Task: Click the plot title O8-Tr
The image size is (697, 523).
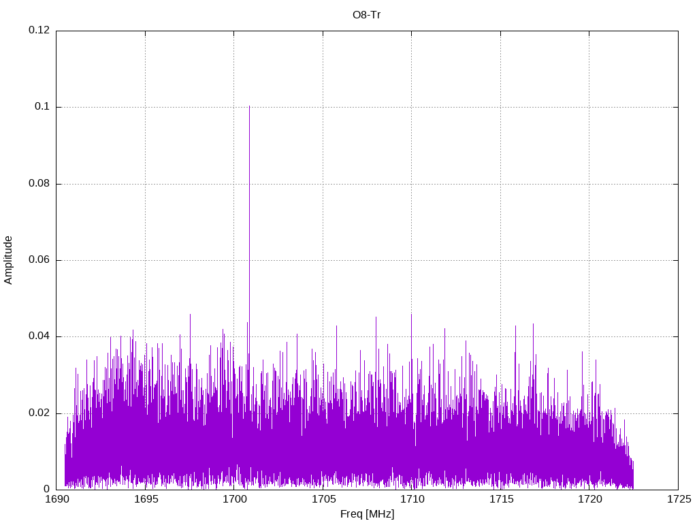Action: point(367,14)
